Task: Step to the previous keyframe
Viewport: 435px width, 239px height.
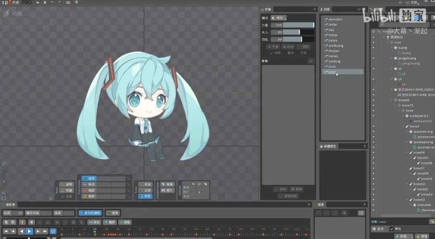Action: pyautogui.click(x=13, y=231)
